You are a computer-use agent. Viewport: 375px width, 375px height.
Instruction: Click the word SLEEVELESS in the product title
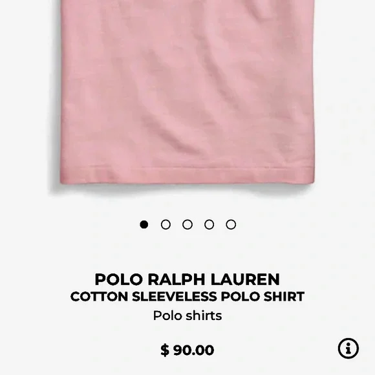[175, 297]
